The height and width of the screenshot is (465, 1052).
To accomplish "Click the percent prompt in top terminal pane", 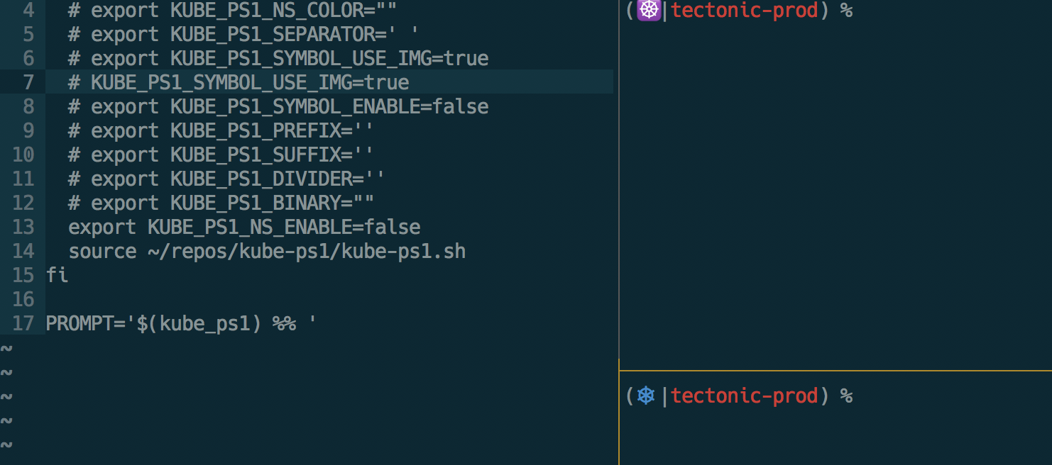I will coord(846,11).
